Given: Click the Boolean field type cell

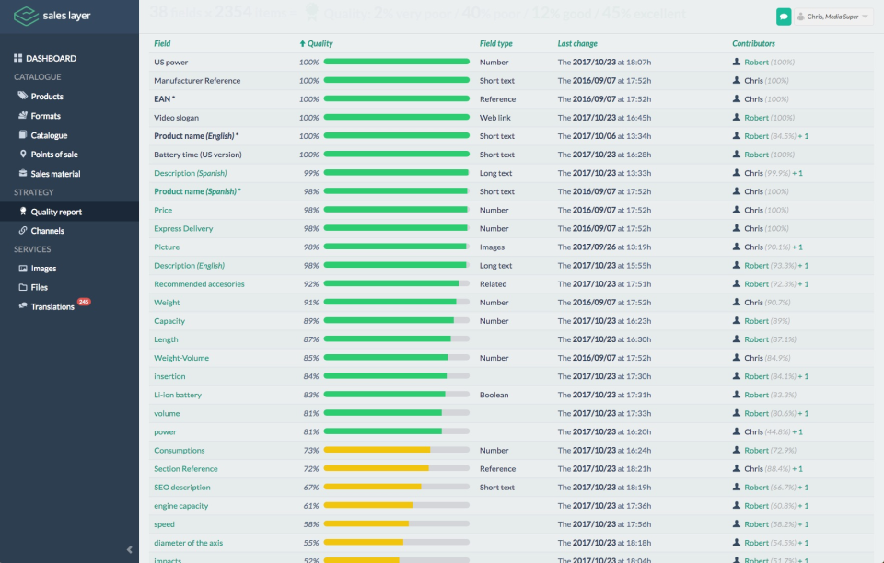Looking at the screenshot, I should [494, 395].
